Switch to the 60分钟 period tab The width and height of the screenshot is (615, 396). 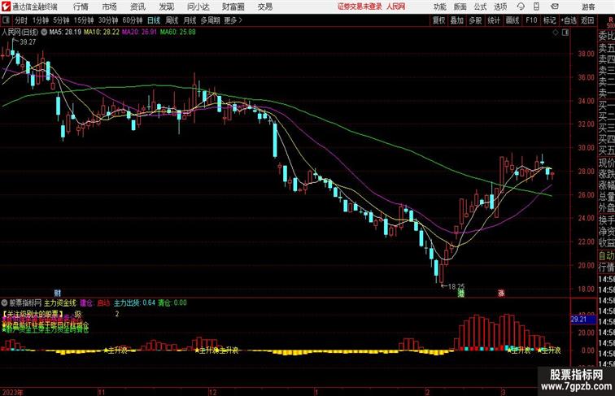132,20
